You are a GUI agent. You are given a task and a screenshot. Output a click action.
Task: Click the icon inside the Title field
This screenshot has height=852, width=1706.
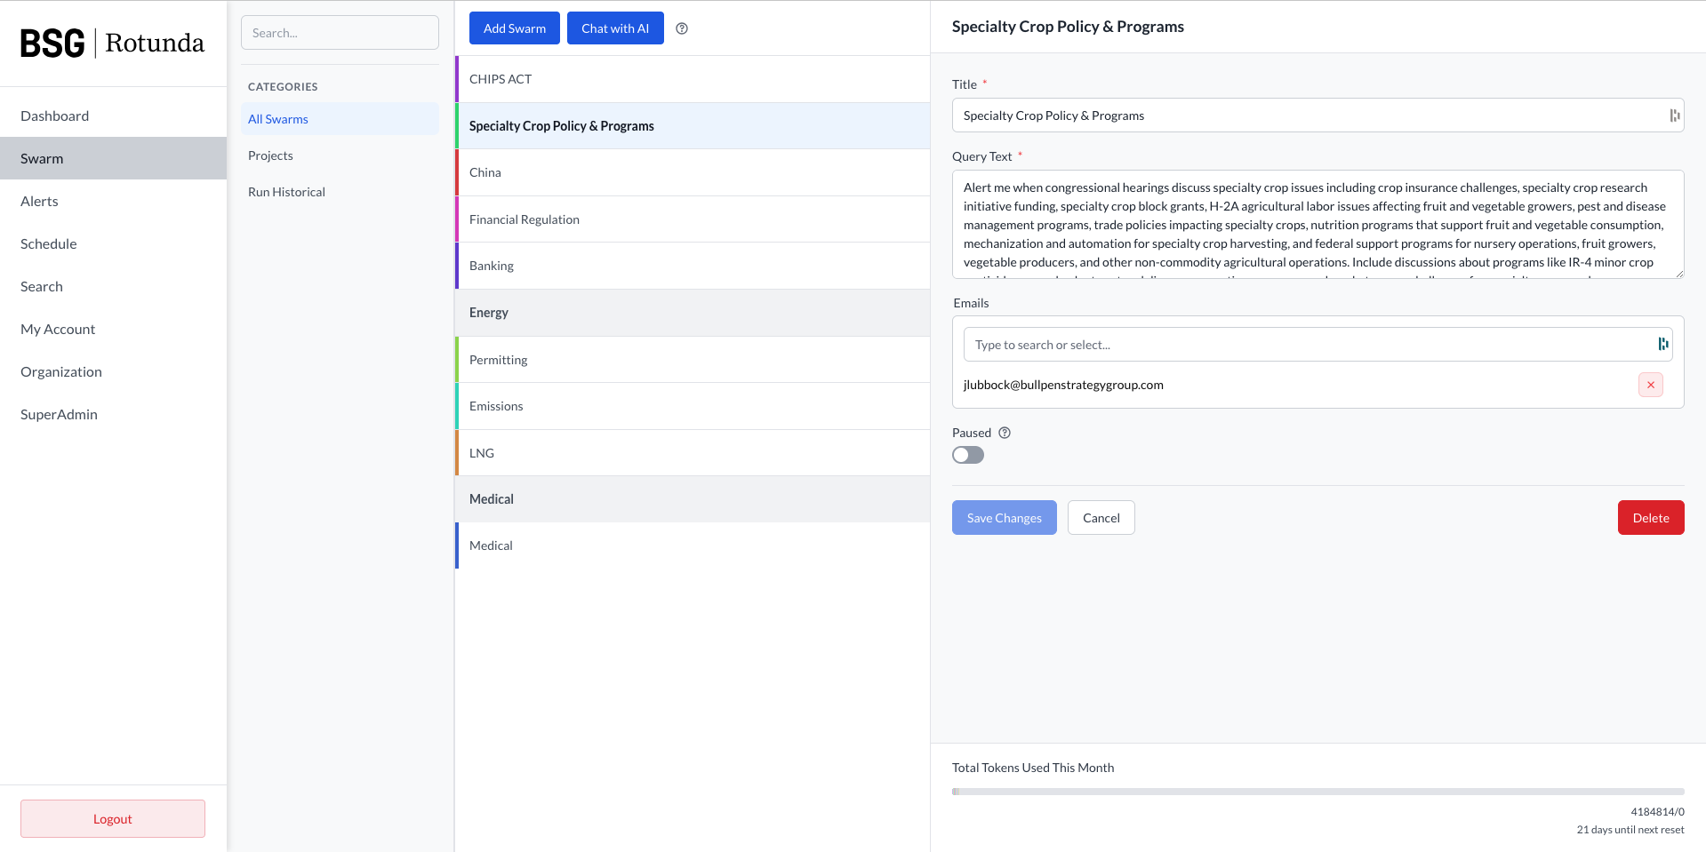[1674, 115]
